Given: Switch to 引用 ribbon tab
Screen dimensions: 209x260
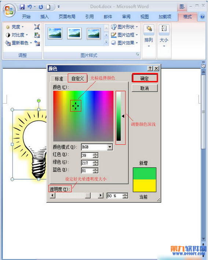Looking at the screenshot, I should click(x=89, y=17).
